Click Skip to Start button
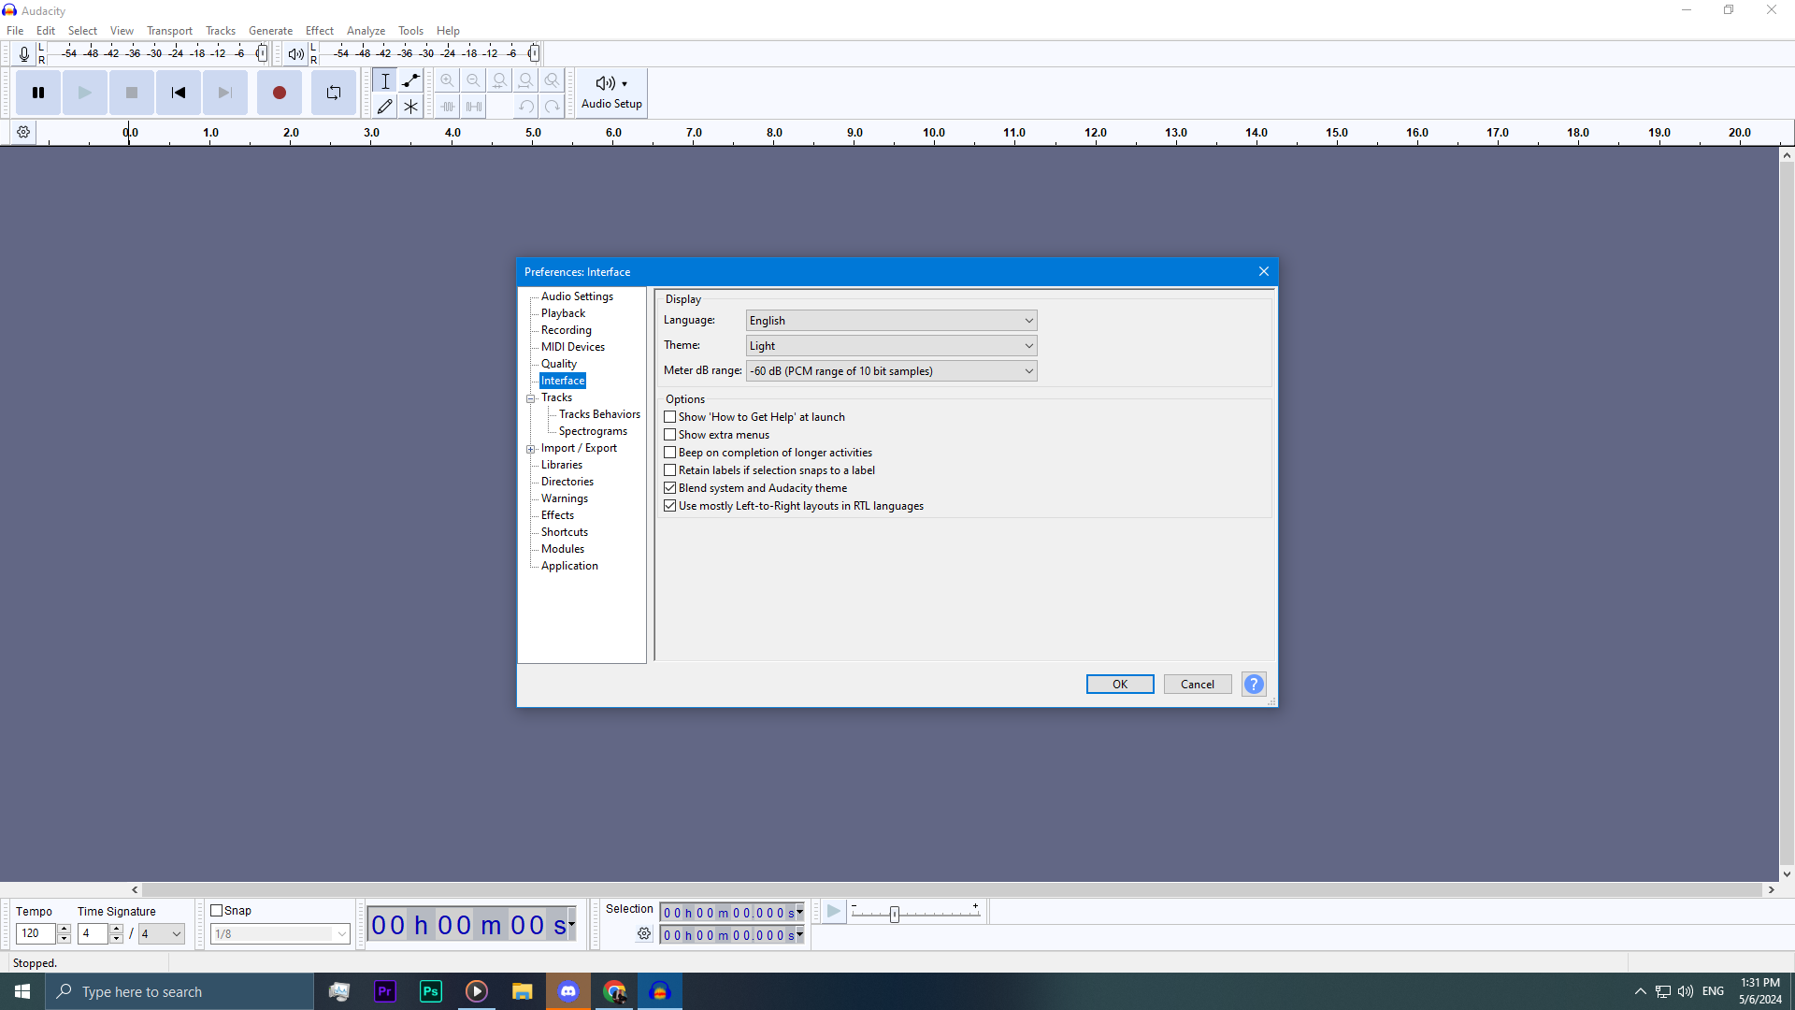The width and height of the screenshot is (1795, 1010). (x=178, y=93)
